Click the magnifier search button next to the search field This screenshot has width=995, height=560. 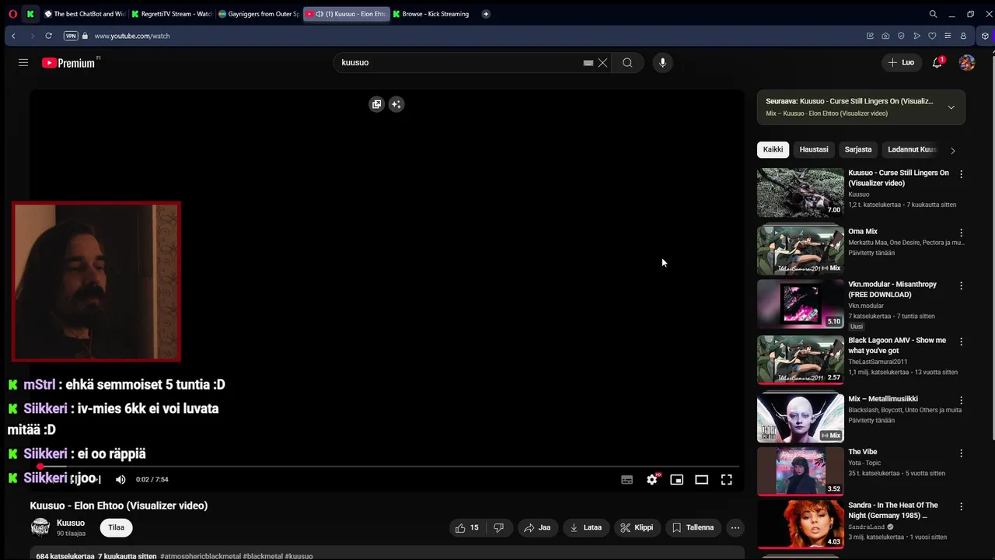coord(627,63)
